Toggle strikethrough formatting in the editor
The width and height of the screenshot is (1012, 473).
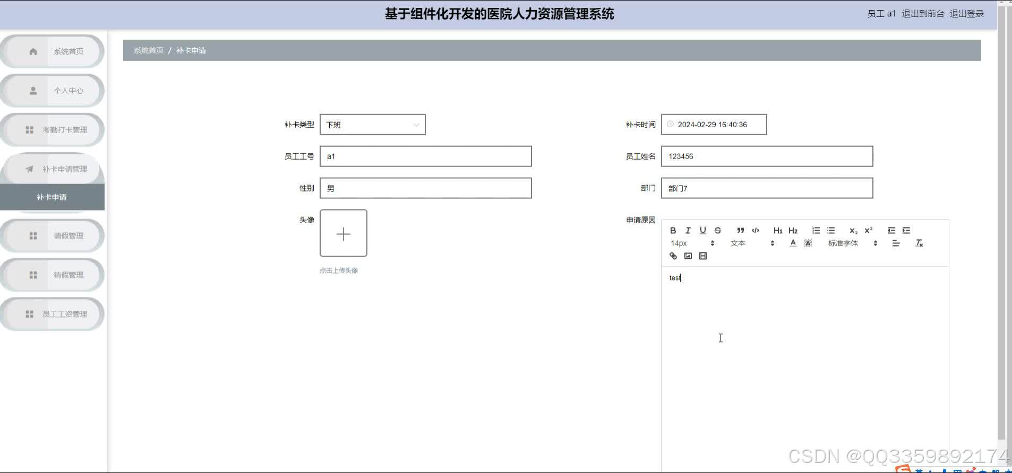click(717, 231)
